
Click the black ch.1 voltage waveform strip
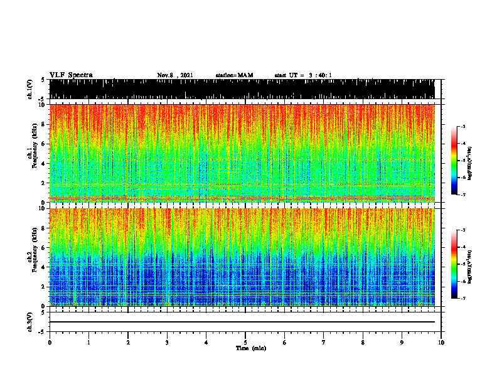(x=242, y=89)
